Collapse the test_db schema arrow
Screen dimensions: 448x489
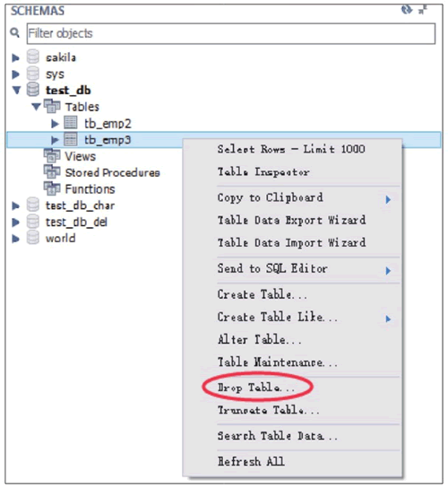click(16, 91)
